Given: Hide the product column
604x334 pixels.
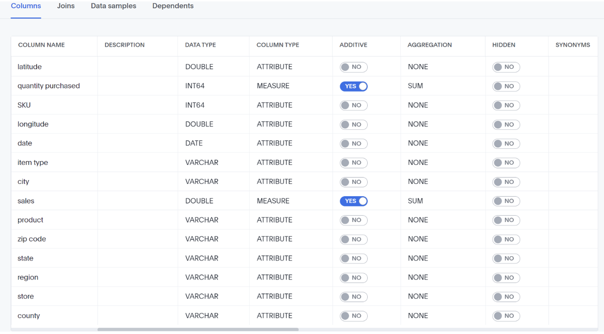Looking at the screenshot, I should (506, 220).
